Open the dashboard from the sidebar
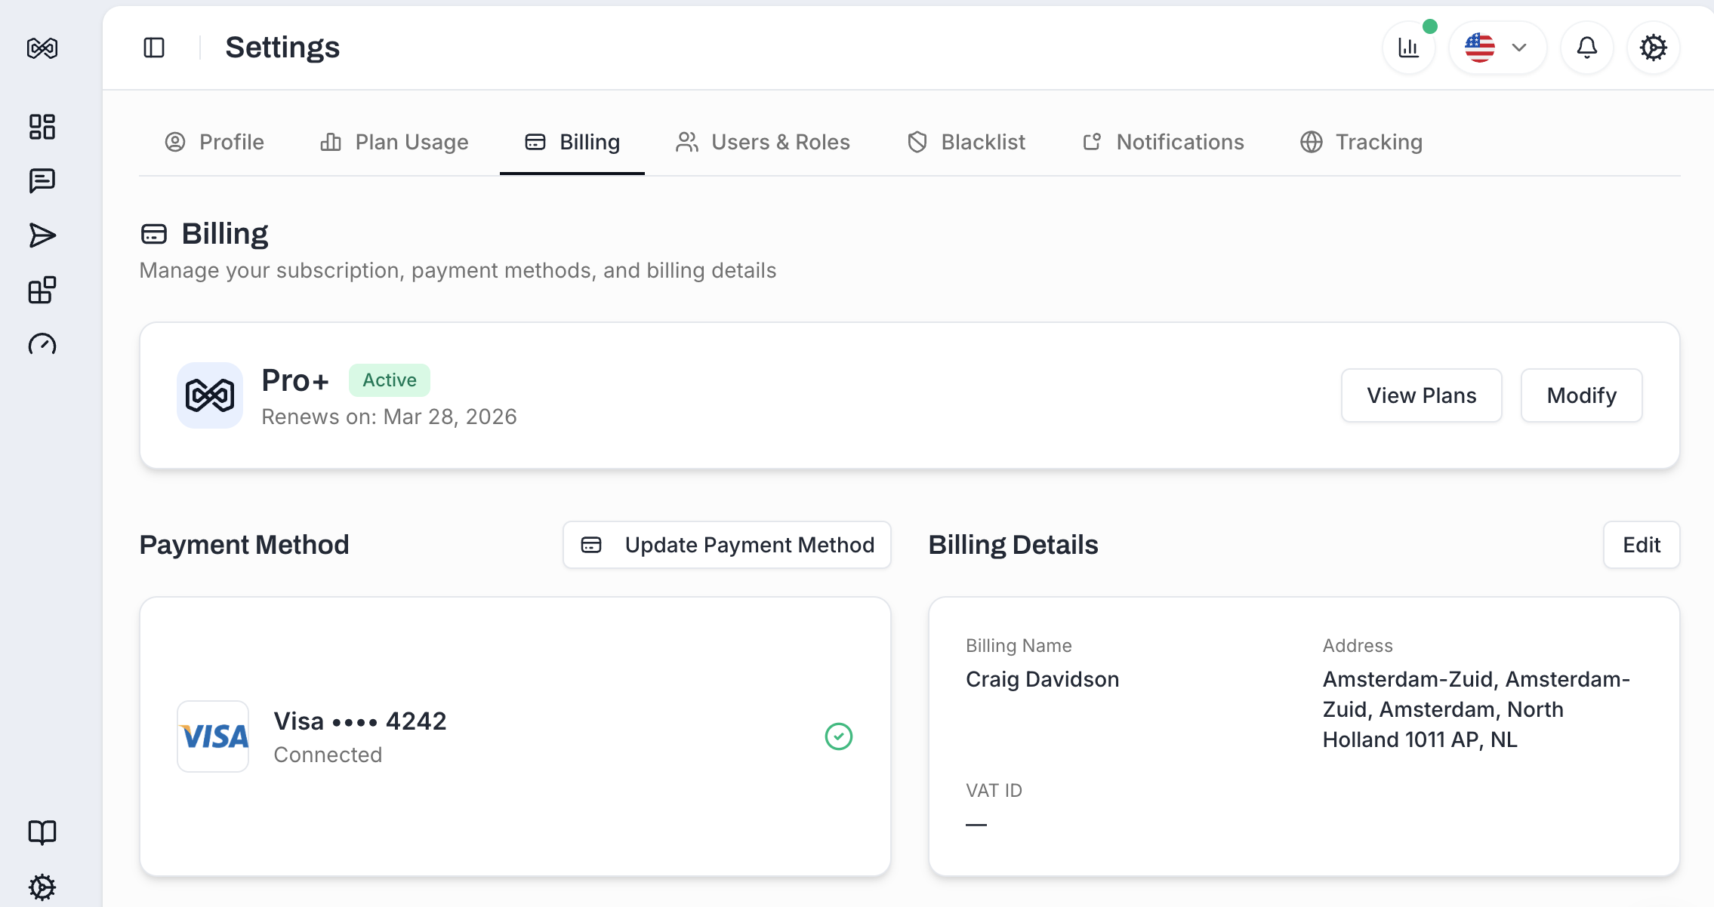 pyautogui.click(x=42, y=127)
